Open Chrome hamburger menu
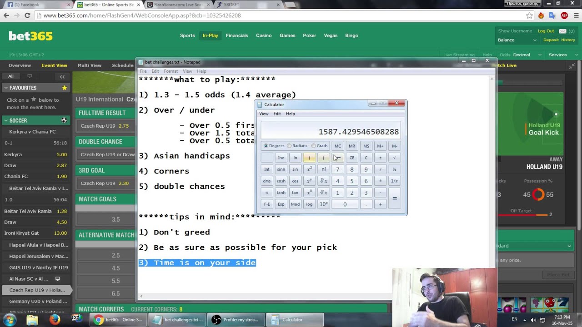The height and width of the screenshot is (327, 582). point(575,15)
